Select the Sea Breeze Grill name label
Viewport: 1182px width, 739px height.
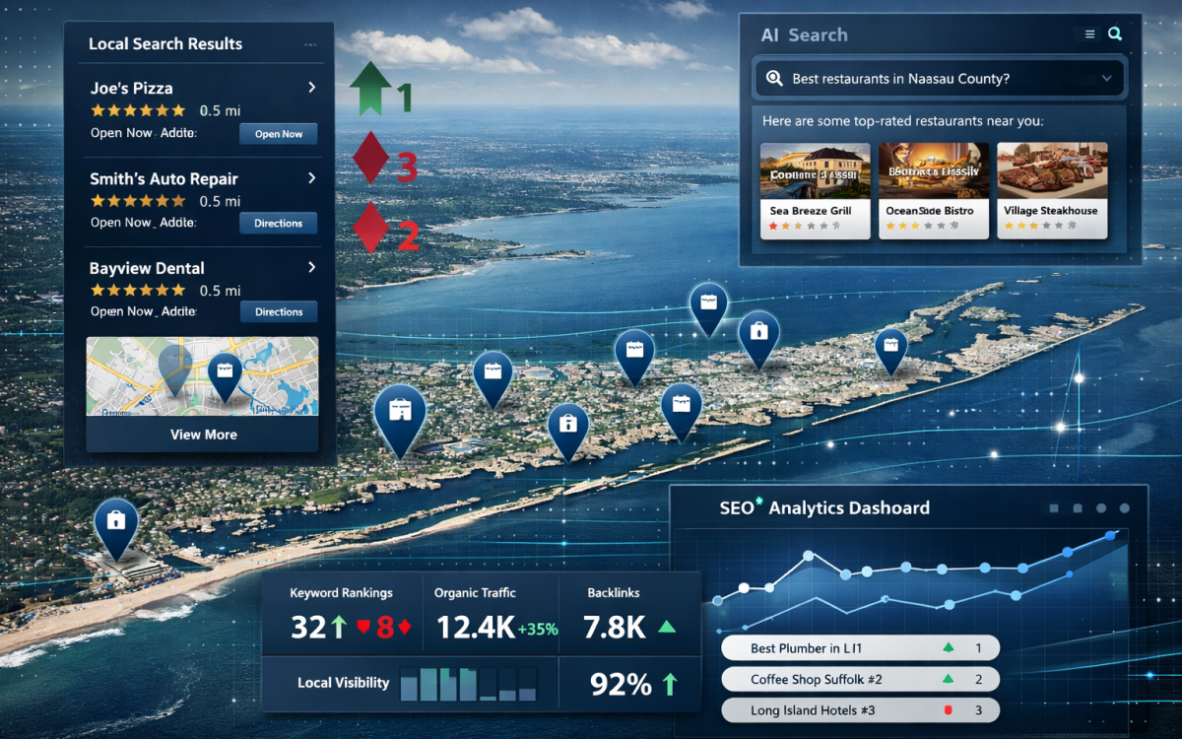click(x=811, y=211)
